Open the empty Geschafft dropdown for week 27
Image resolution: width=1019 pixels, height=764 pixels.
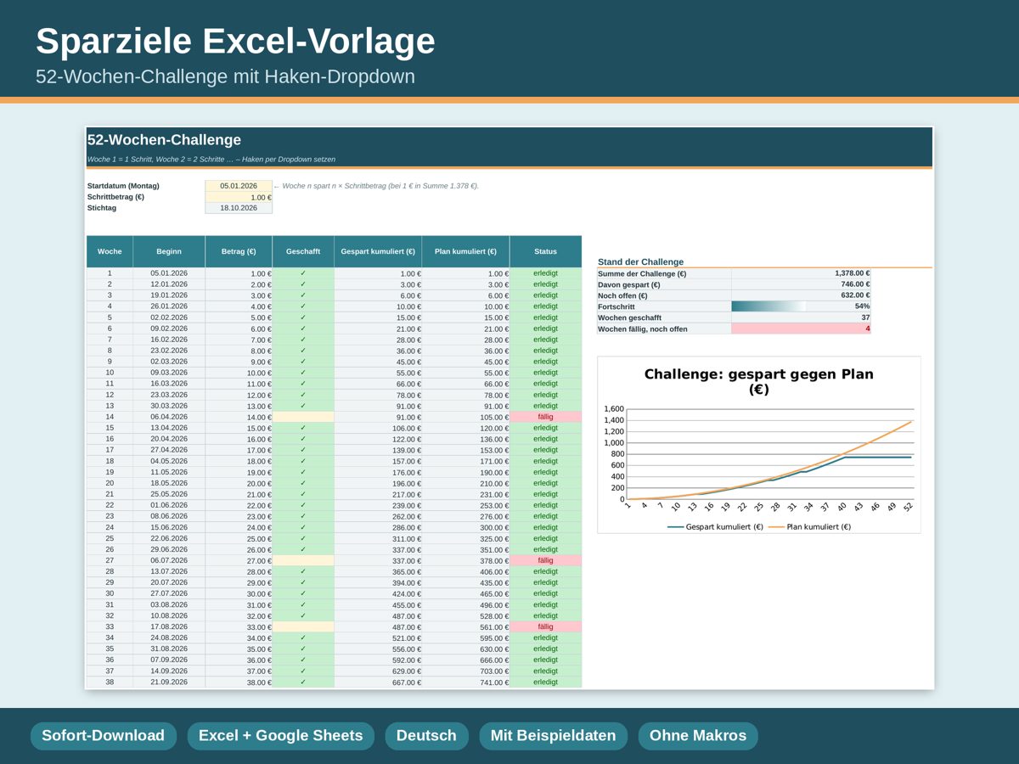[303, 560]
